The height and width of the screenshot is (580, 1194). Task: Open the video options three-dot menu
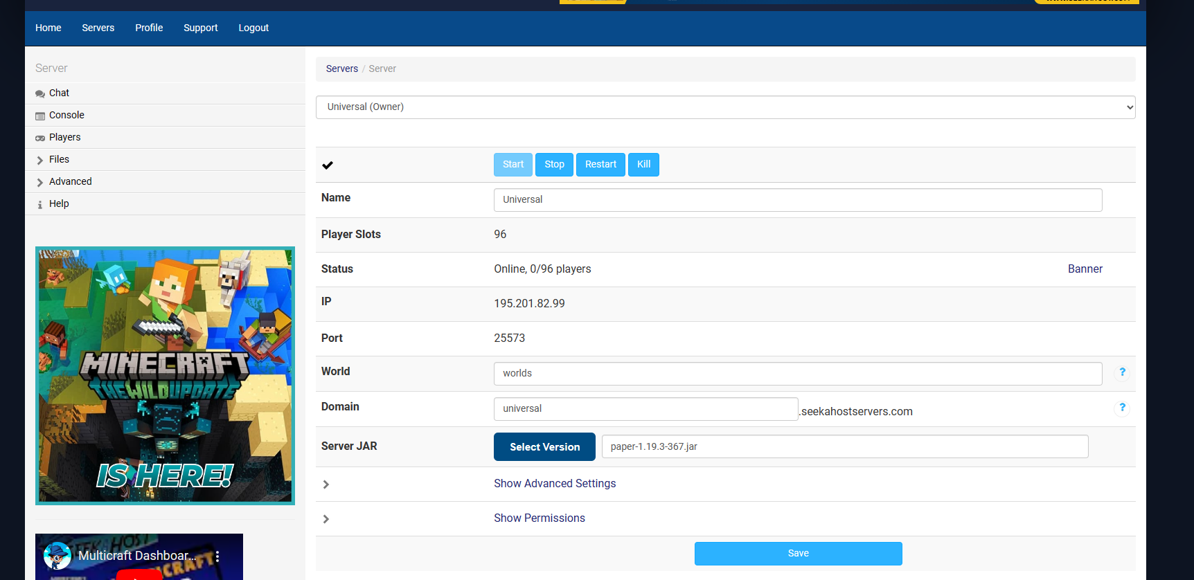[x=217, y=556]
